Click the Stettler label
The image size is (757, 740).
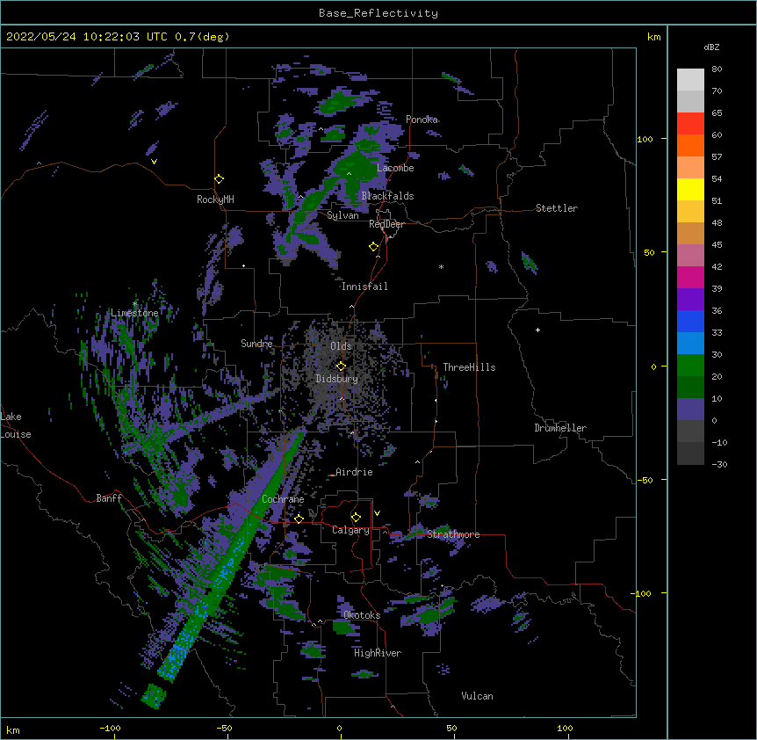(557, 208)
